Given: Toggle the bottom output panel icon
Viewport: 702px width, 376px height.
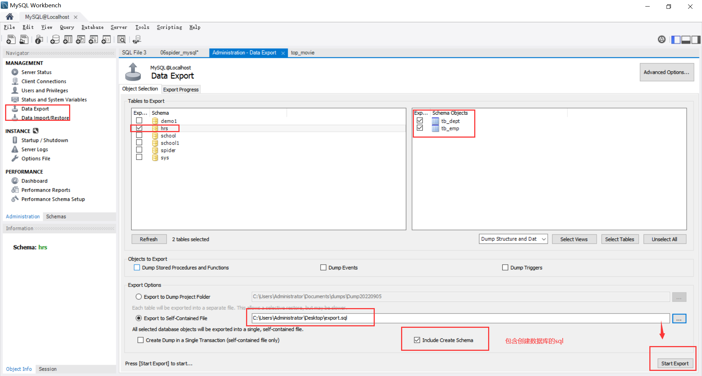Looking at the screenshot, I should tap(686, 40).
